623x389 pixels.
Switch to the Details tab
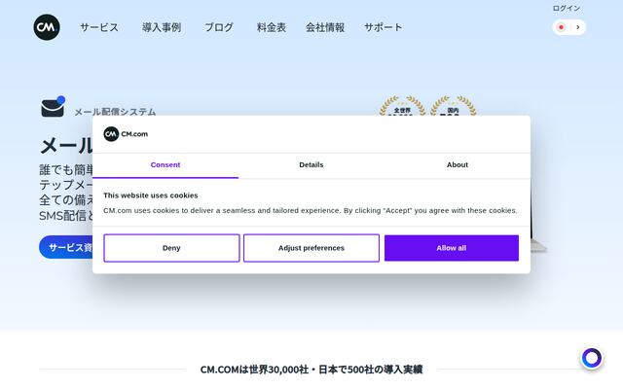pyautogui.click(x=311, y=165)
